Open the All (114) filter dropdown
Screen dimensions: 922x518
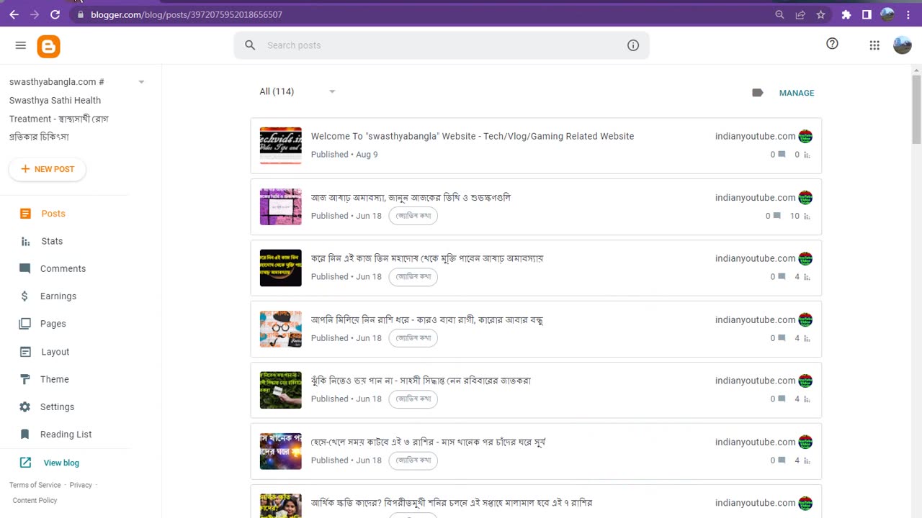[x=297, y=91]
